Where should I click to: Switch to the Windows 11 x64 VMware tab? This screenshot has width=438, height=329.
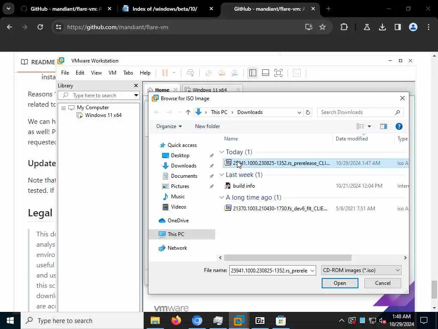(x=210, y=90)
